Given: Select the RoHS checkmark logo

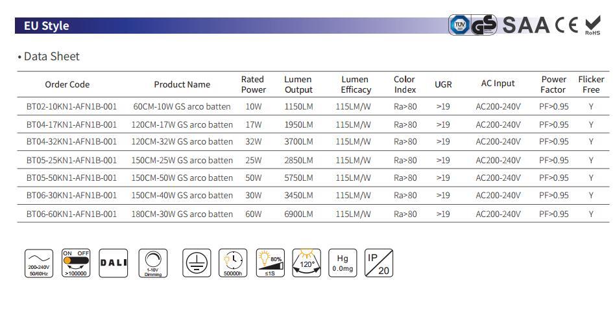Looking at the screenshot, I should (x=593, y=25).
